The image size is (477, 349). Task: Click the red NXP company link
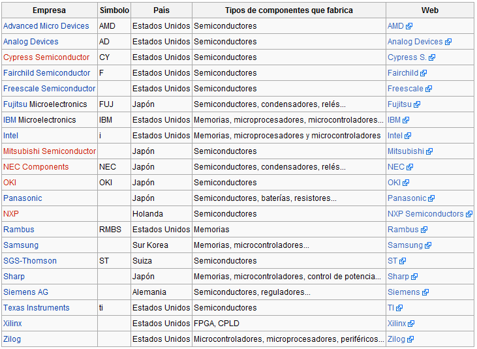coord(11,214)
